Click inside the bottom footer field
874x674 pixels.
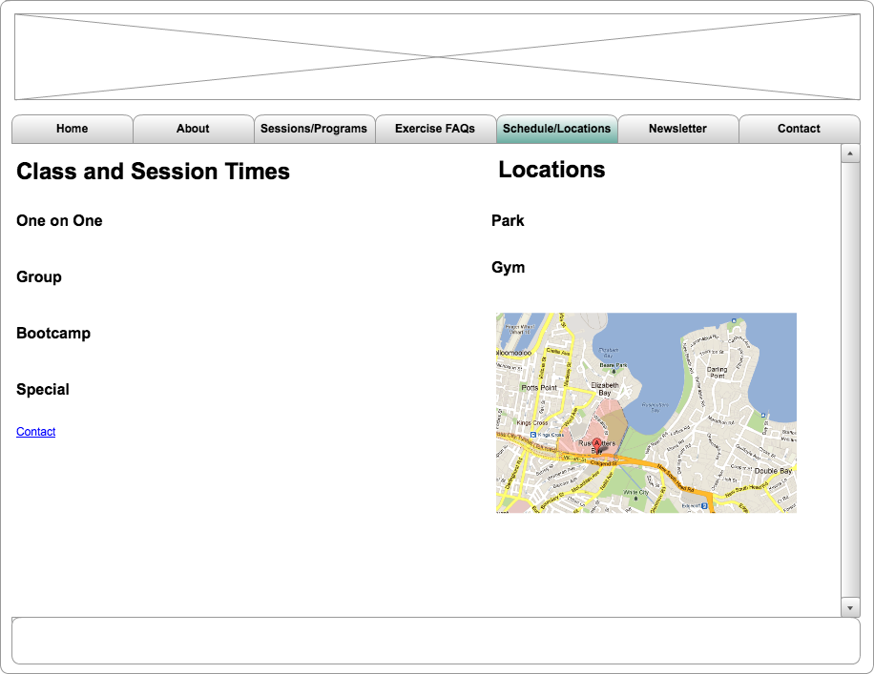pos(437,640)
